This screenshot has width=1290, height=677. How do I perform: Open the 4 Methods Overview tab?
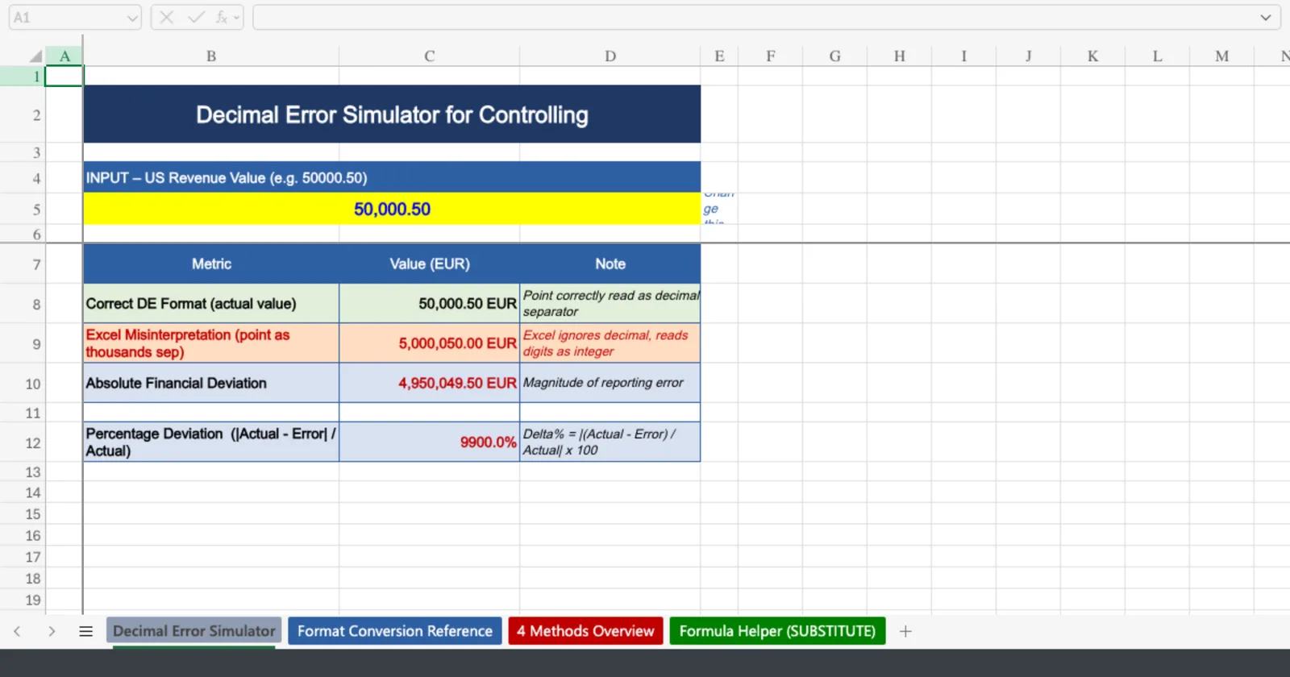(585, 631)
